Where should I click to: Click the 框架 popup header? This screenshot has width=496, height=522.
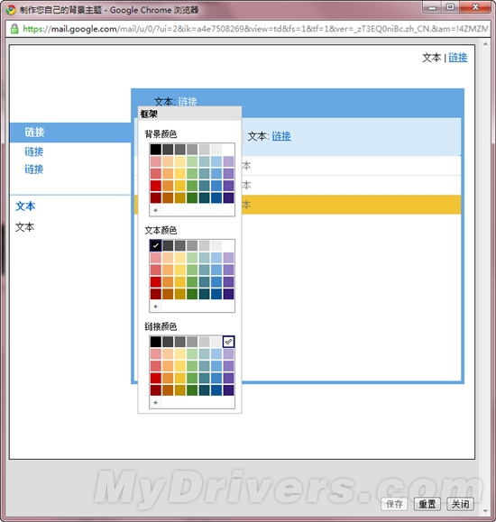190,114
